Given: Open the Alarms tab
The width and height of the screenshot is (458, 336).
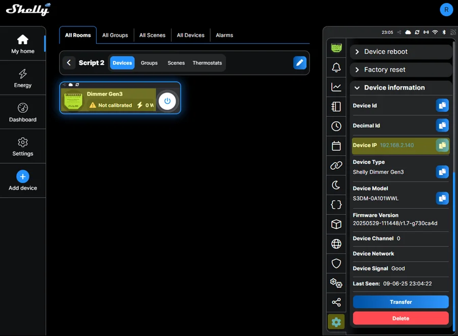Looking at the screenshot, I should (x=224, y=35).
